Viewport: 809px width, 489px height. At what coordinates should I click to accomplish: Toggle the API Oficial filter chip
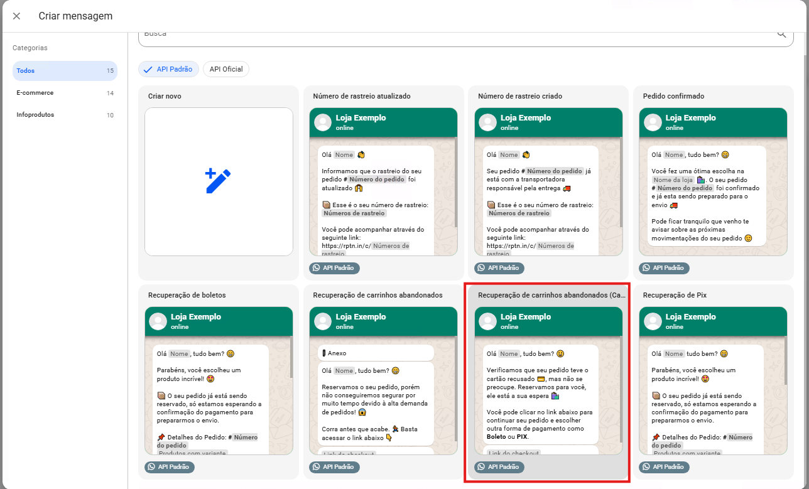tap(226, 69)
